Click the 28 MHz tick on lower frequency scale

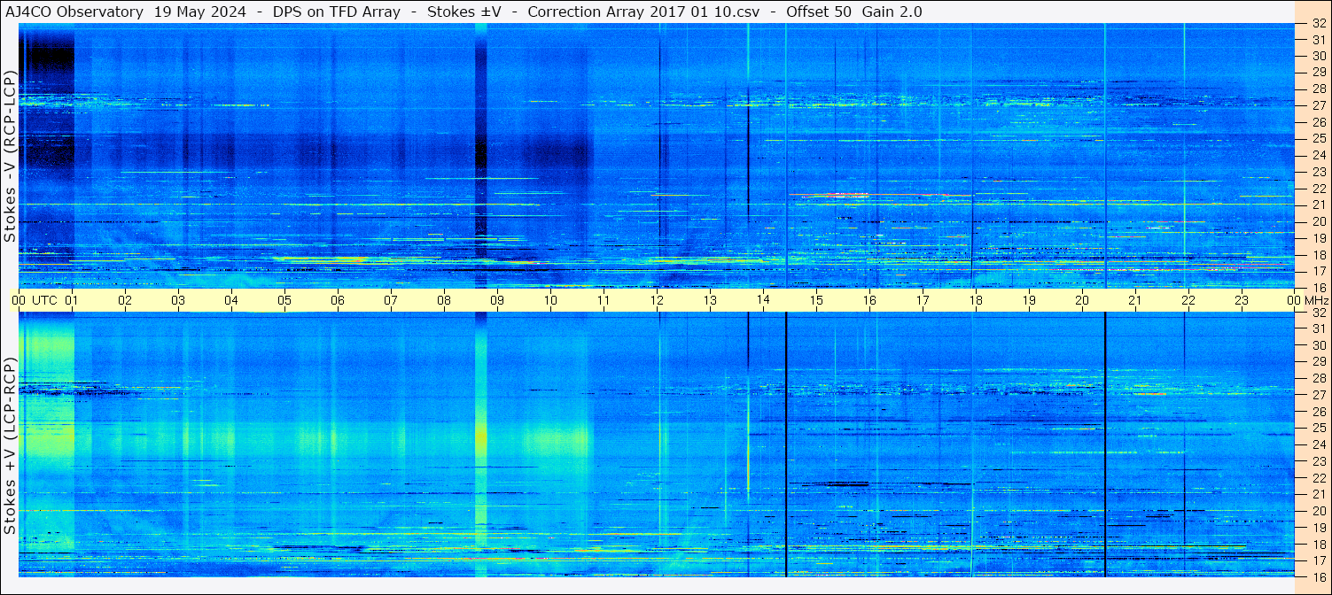pyautogui.click(x=1318, y=378)
